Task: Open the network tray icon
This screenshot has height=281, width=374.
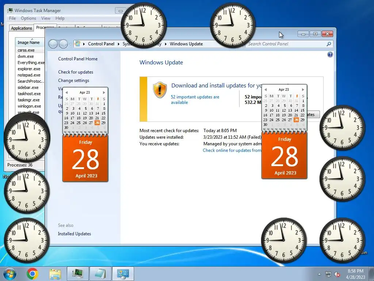Action: (328, 274)
